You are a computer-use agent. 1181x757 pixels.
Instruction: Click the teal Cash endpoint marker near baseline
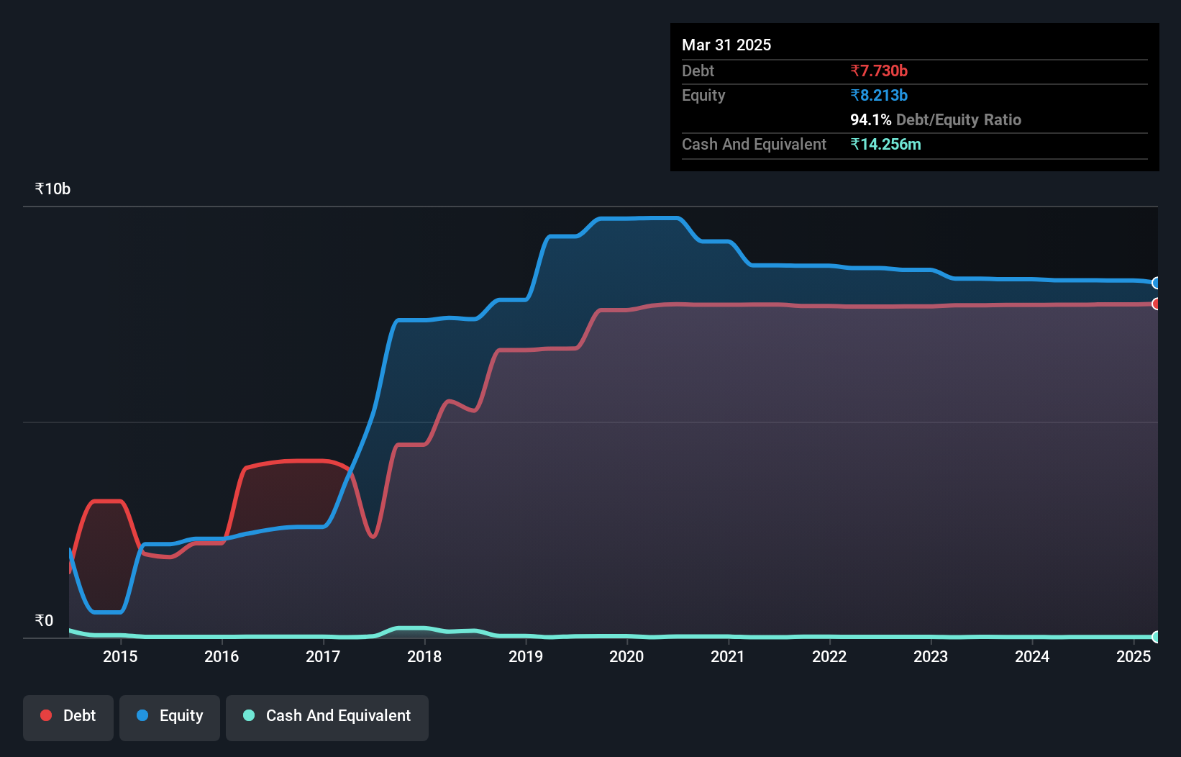coord(1157,637)
